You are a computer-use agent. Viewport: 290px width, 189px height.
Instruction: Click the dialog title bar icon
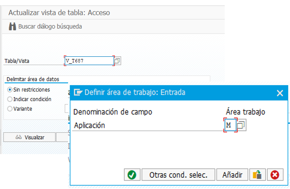(78, 93)
